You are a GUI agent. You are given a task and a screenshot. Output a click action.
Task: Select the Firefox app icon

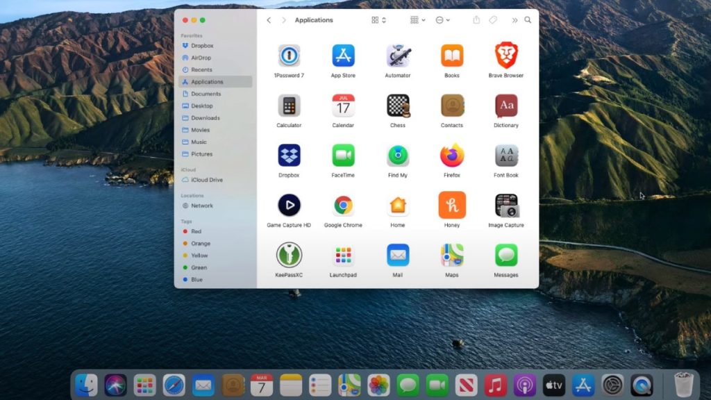pyautogui.click(x=452, y=156)
